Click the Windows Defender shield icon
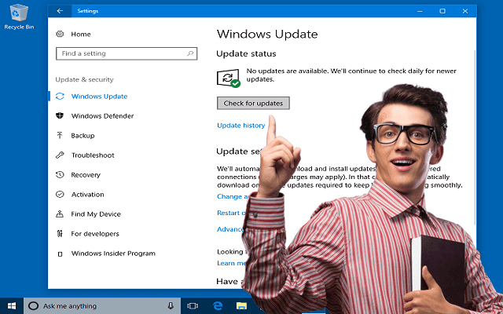 coord(60,115)
